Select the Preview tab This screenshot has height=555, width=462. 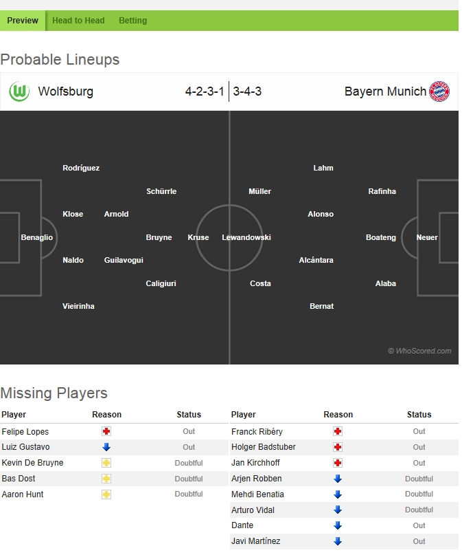pos(23,21)
